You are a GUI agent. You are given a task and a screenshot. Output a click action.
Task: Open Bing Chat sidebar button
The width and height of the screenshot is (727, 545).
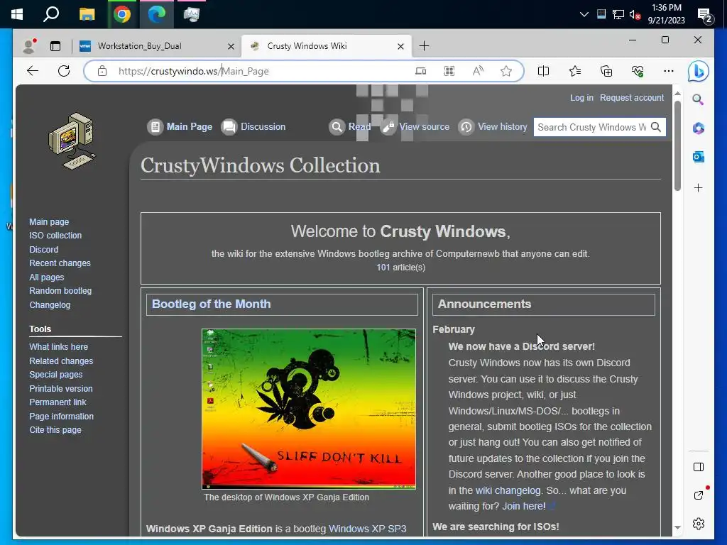point(699,71)
